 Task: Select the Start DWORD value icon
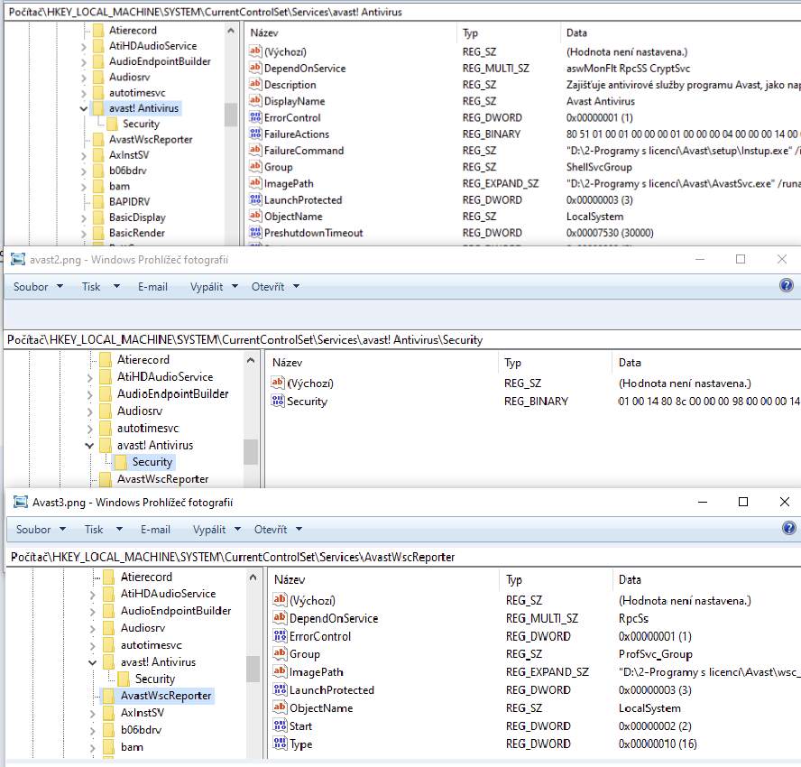(x=280, y=726)
